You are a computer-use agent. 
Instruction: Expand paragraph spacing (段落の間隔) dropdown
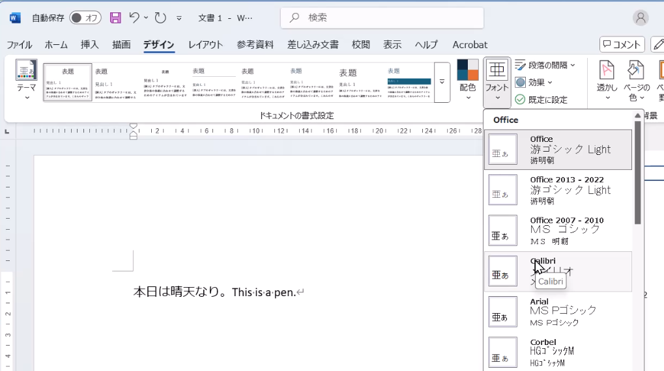(545, 65)
